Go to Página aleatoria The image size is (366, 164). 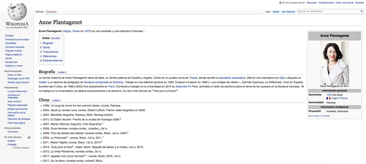pos(14,55)
